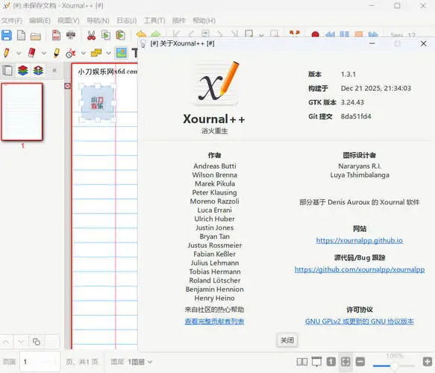This screenshot has width=435, height=373.
Task: Show page preview sidebar icon
Action: point(7,70)
